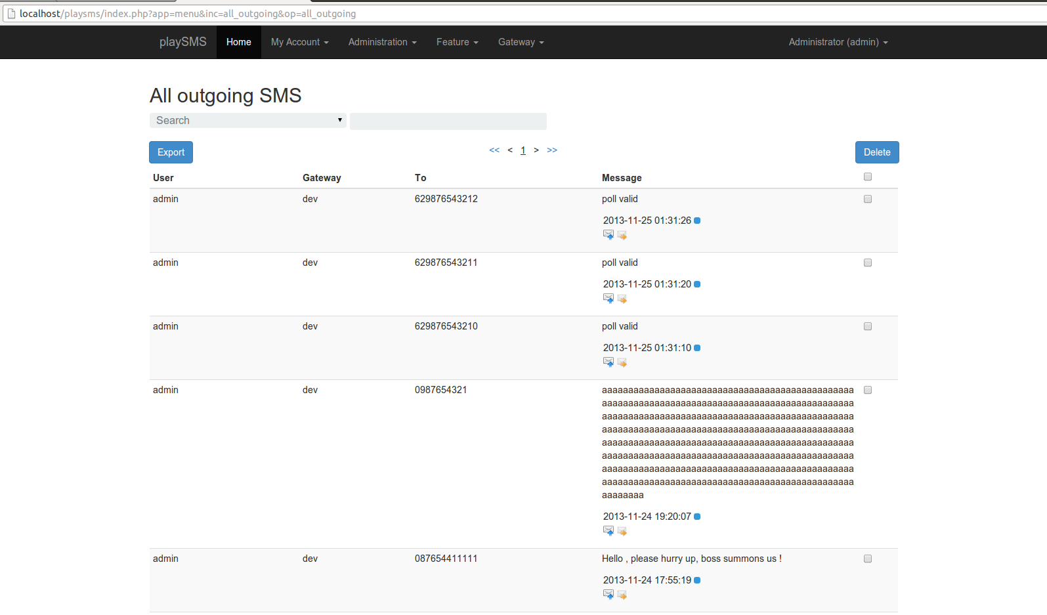Click recipient number 629876543212
The image size is (1047, 615).
[446, 199]
